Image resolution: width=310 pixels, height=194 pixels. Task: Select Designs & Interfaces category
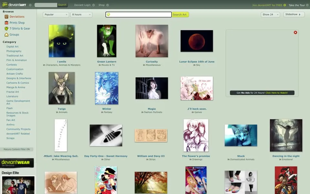(19, 78)
